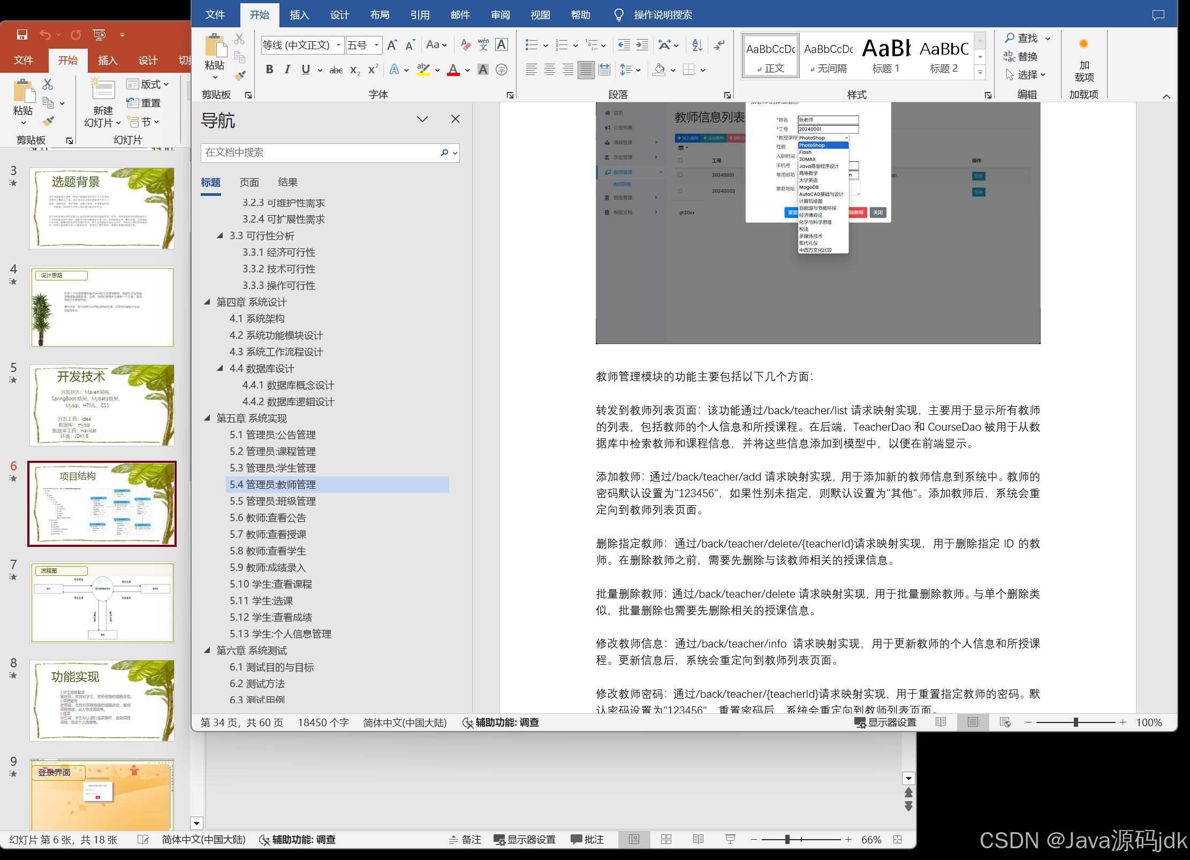
Task: Open navigation pane options chevron
Action: (x=422, y=119)
